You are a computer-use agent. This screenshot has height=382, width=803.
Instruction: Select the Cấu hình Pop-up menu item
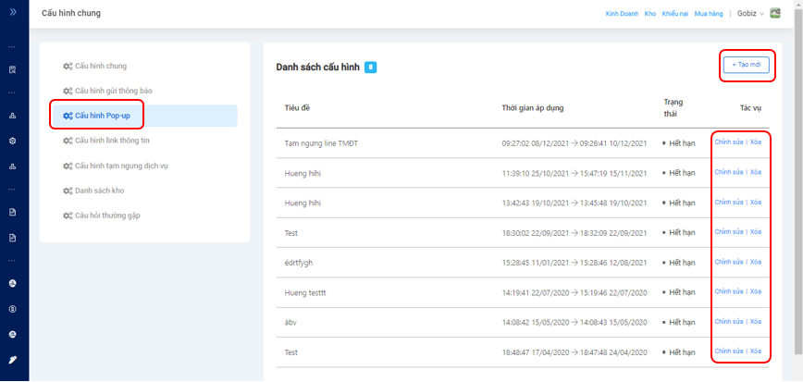[102, 116]
